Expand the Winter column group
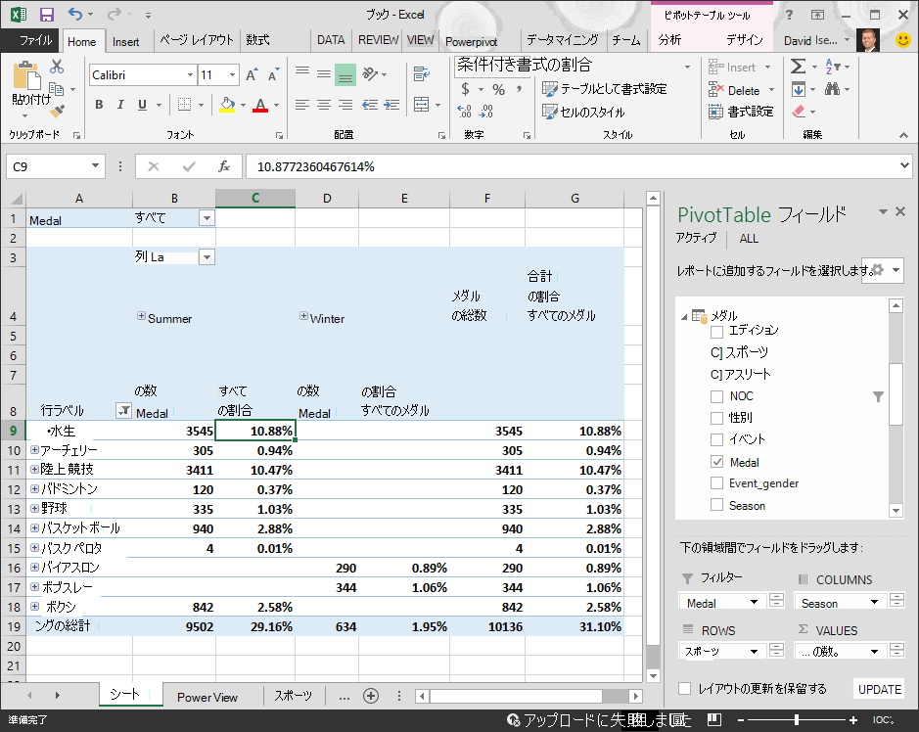The width and height of the screenshot is (919, 732). coord(303,316)
